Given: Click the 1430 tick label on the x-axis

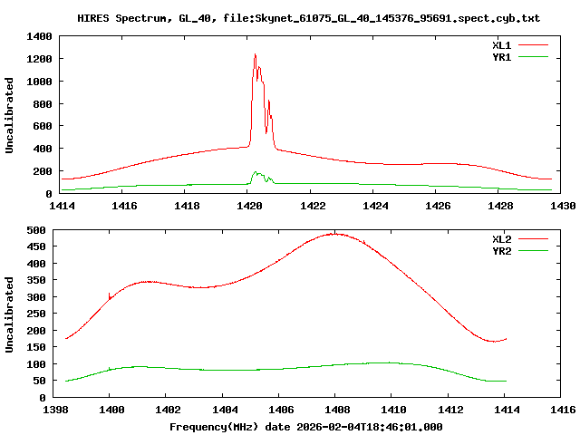Looking at the screenshot, I should [561, 207].
